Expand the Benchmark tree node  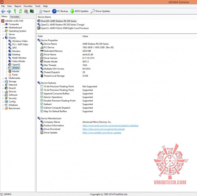point(3,109)
